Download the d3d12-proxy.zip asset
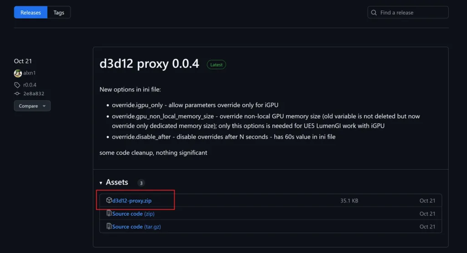The height and width of the screenshot is (253, 467). click(x=132, y=201)
